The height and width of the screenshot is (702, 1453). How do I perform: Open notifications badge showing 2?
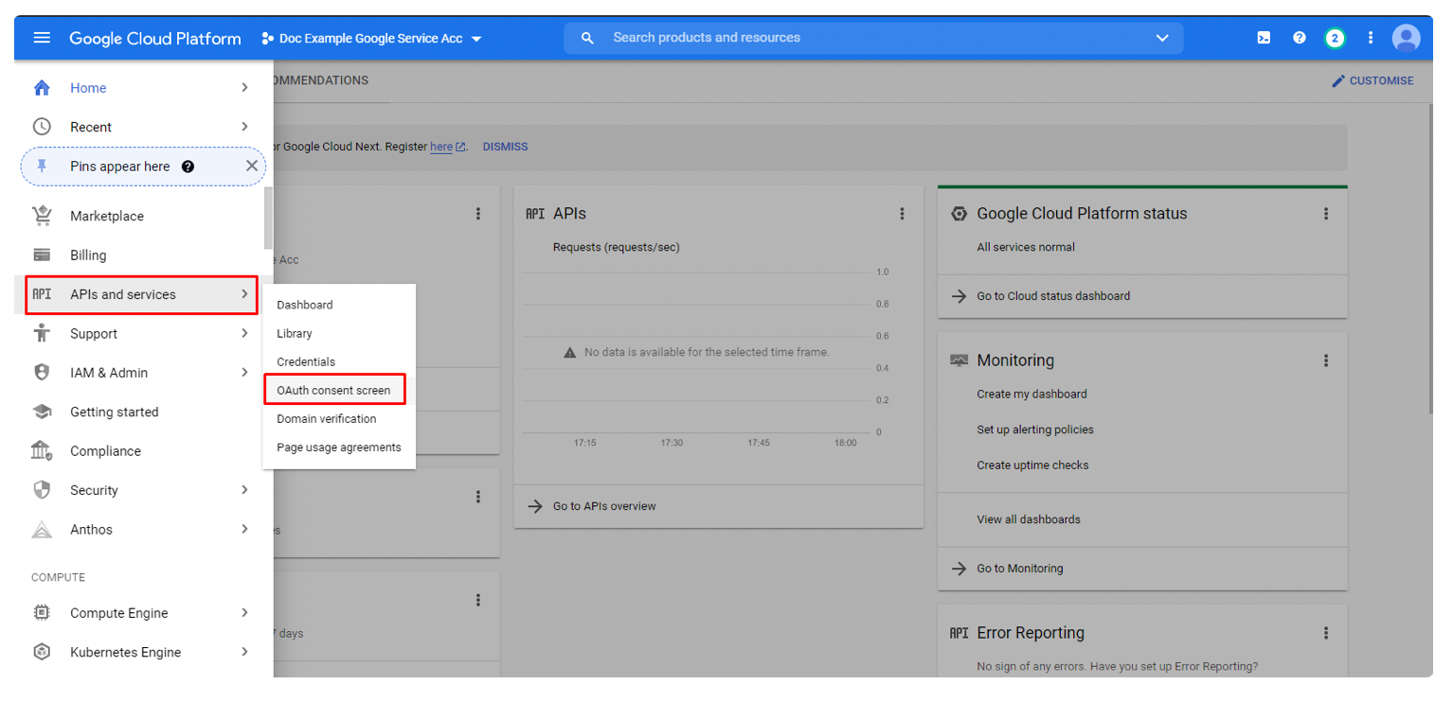1335,38
